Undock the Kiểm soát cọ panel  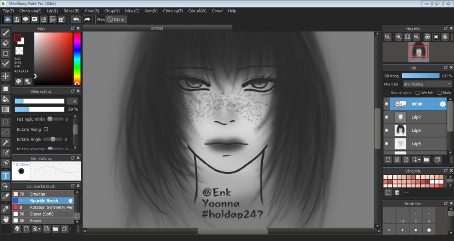point(73,91)
